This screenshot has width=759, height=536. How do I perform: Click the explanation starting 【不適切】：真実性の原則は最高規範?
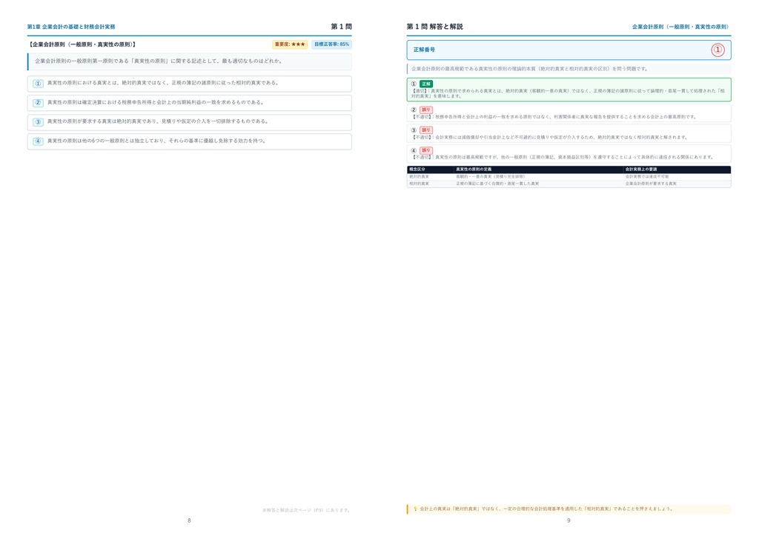[563, 157]
